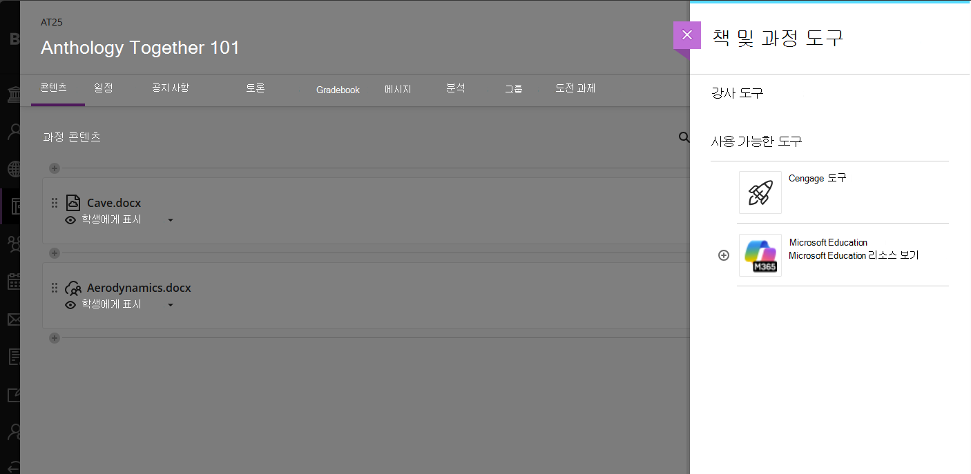Open the Aerodynamics.docx file link
This screenshot has width=971, height=474.
[139, 288]
